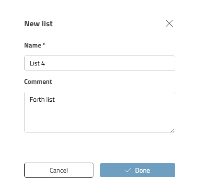
Task: Close the New list dialog
Action: [169, 23]
